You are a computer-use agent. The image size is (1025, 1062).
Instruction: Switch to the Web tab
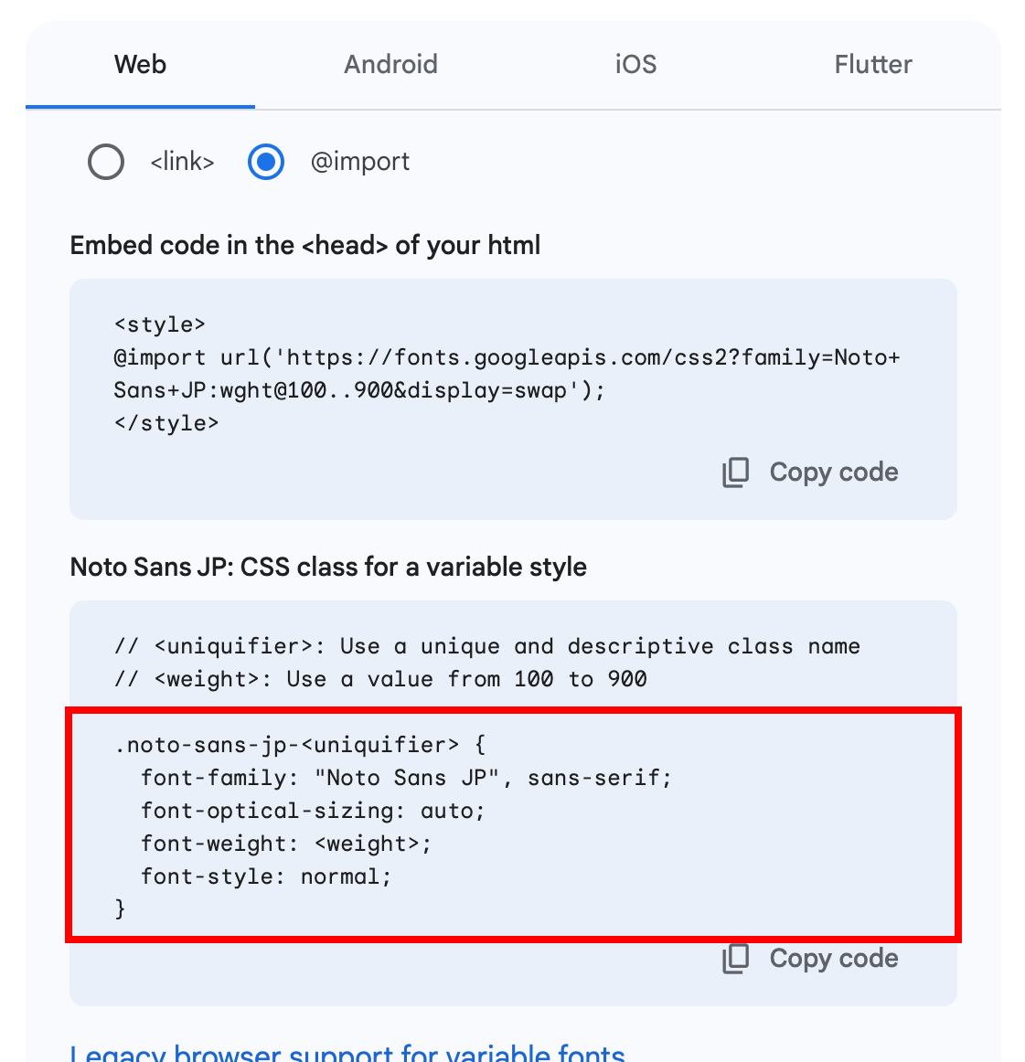140,65
